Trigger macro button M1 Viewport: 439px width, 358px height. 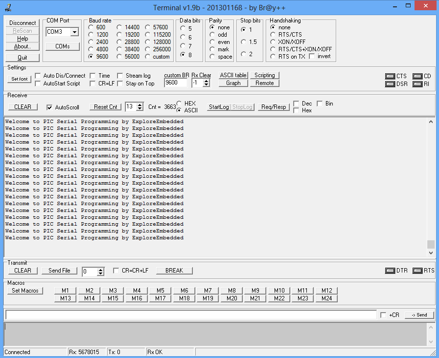[x=66, y=290]
